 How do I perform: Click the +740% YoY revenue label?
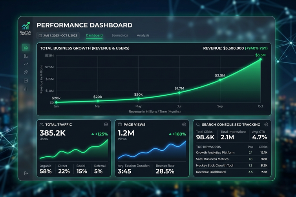click(x=256, y=48)
